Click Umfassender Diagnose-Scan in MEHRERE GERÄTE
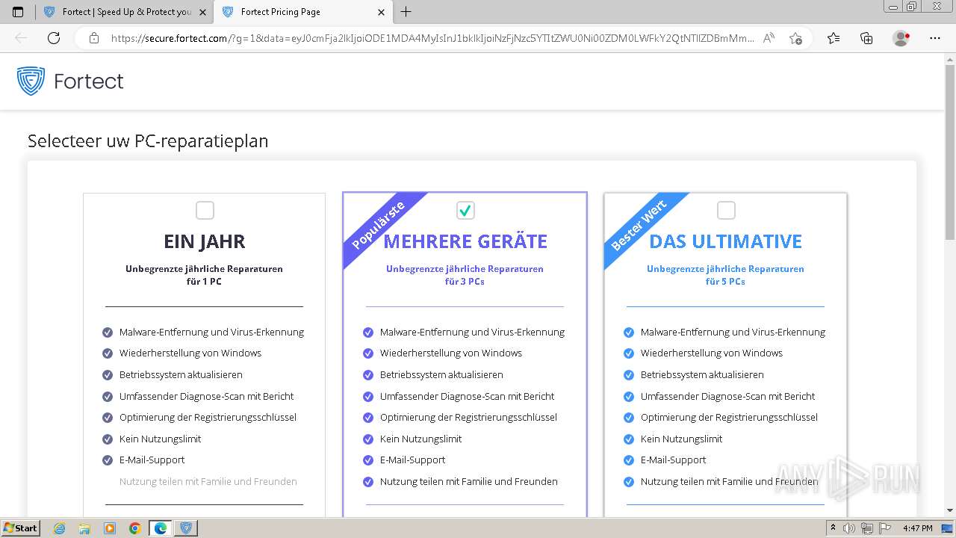Image resolution: width=956 pixels, height=538 pixels. (468, 397)
